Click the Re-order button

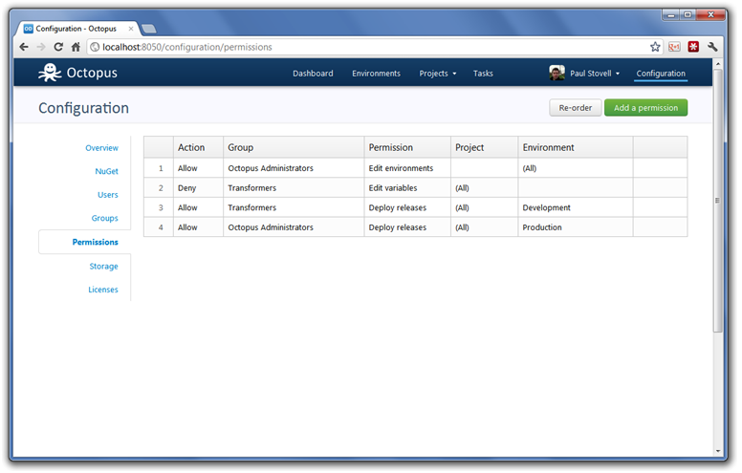click(x=576, y=108)
